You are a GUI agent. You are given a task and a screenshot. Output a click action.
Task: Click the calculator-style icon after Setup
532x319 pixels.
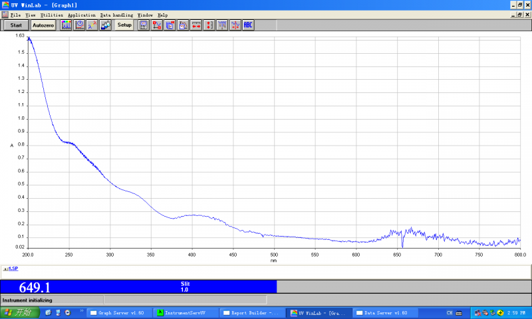144,25
